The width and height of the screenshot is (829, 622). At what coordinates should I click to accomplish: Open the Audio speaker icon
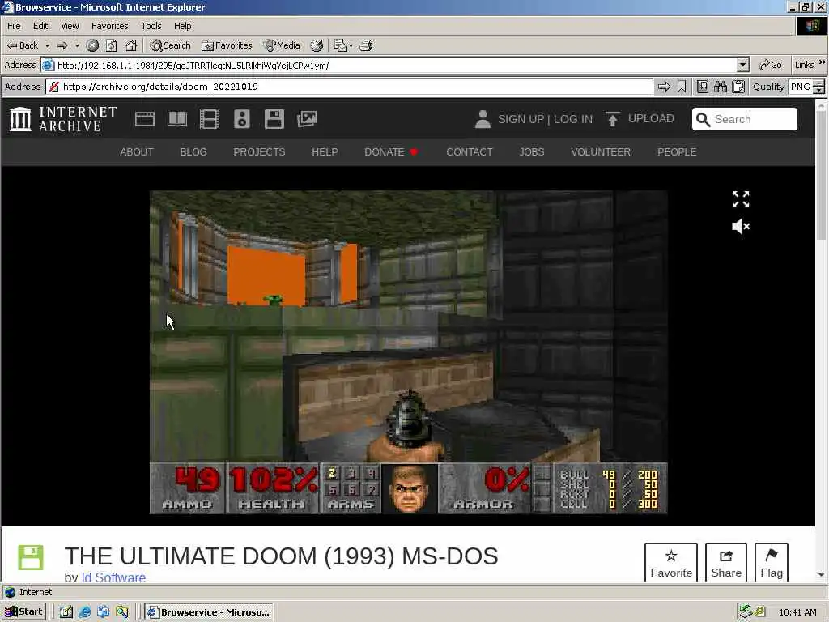[241, 119]
